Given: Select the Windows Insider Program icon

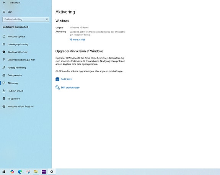Looking at the screenshot, I should (x=4, y=106).
